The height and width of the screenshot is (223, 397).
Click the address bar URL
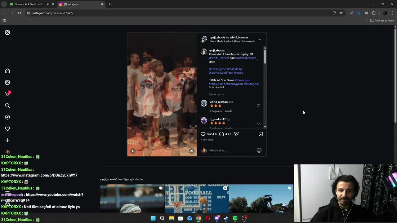click(53, 13)
